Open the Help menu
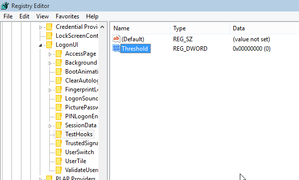299x180 pixels. click(92, 16)
